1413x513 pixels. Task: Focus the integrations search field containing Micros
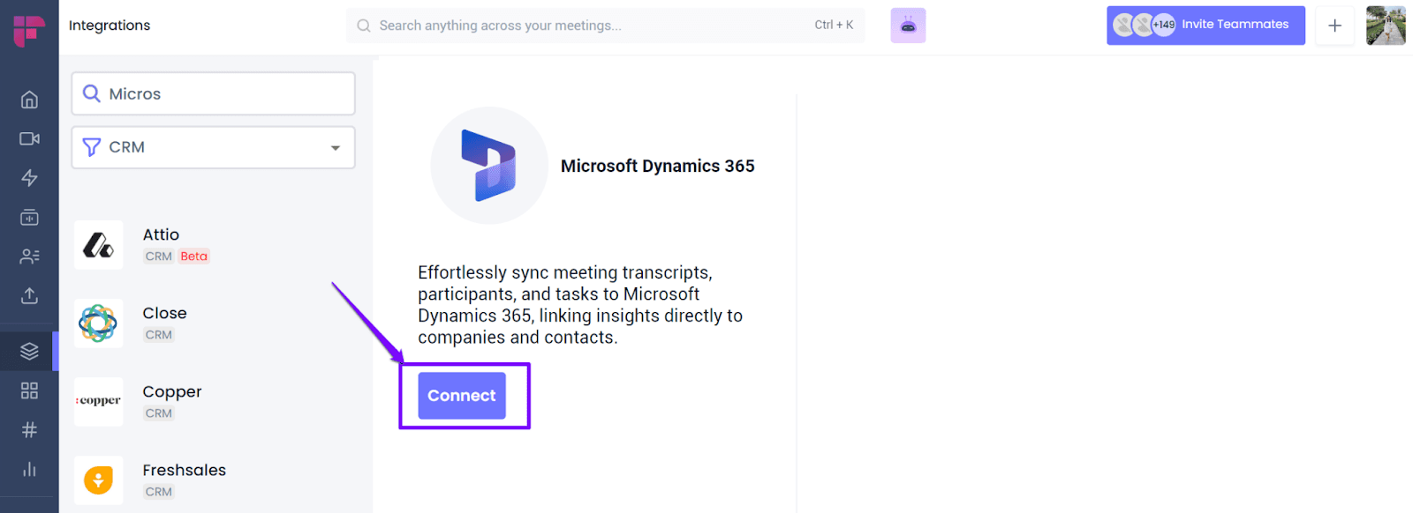point(214,93)
